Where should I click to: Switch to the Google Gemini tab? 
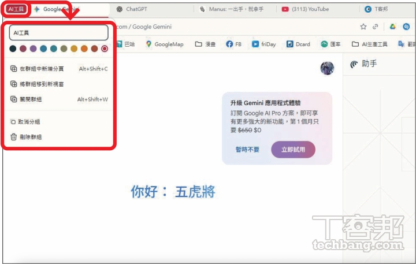click(69, 9)
